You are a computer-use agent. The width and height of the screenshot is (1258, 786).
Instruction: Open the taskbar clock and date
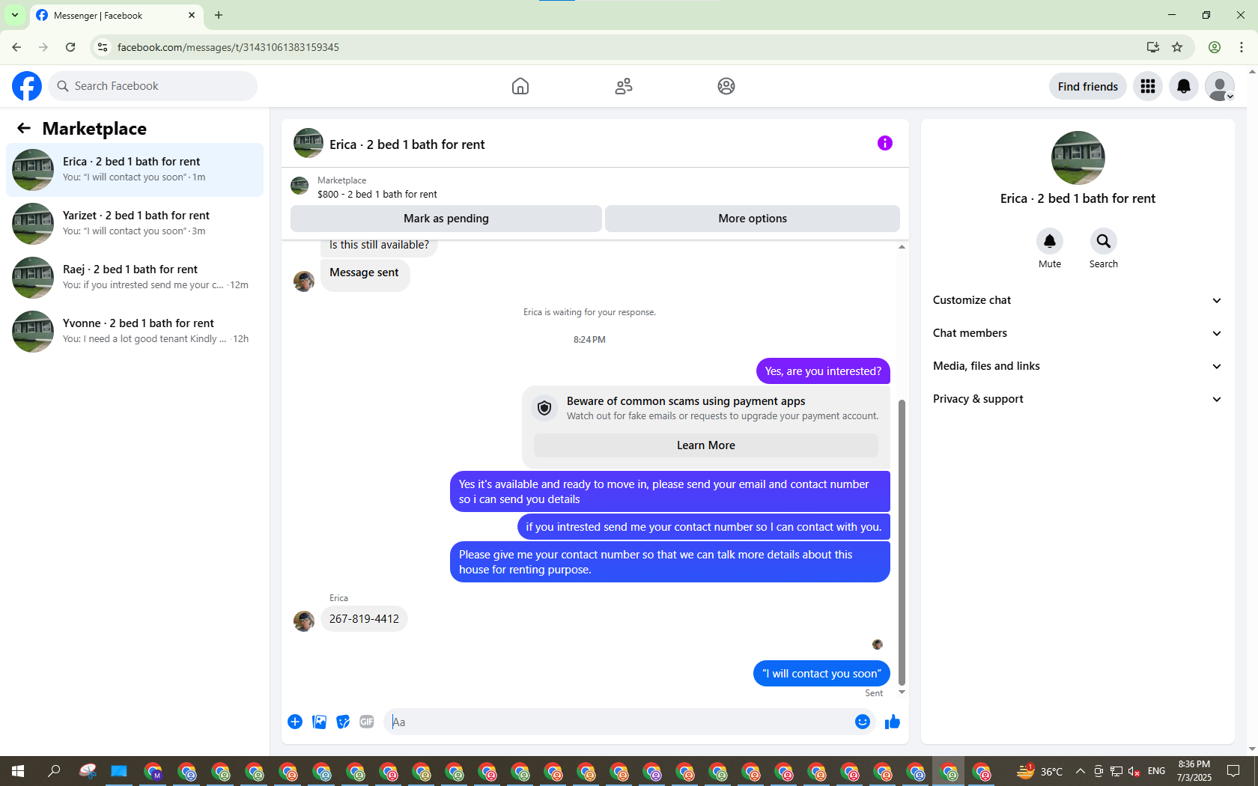(x=1194, y=771)
